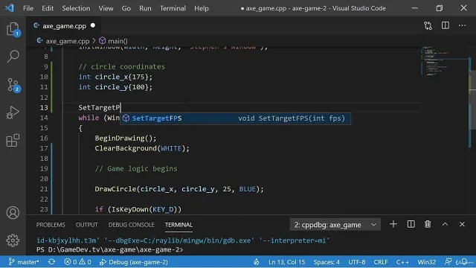
Task: Change indentation via Spaces: 4
Action: click(x=327, y=262)
